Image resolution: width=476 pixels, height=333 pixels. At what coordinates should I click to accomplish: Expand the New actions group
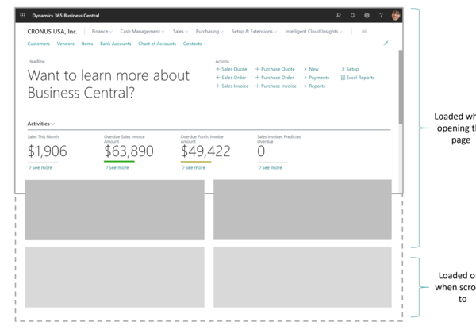(311, 69)
